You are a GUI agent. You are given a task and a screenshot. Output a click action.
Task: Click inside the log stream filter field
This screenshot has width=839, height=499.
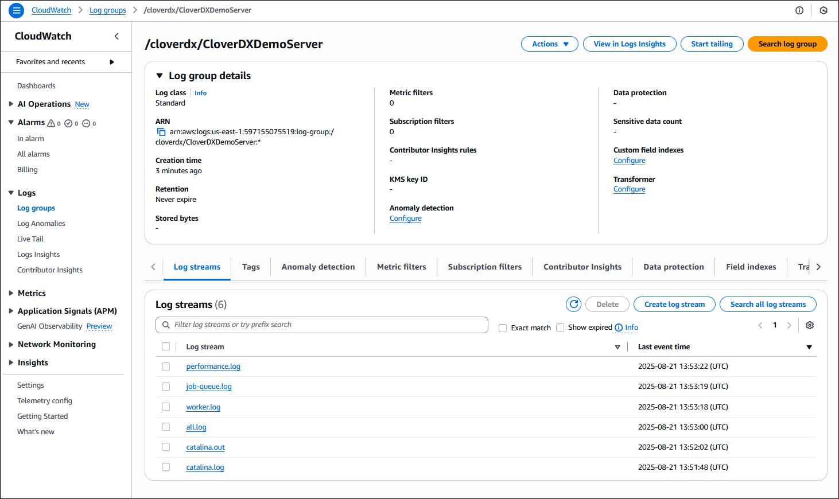321,325
